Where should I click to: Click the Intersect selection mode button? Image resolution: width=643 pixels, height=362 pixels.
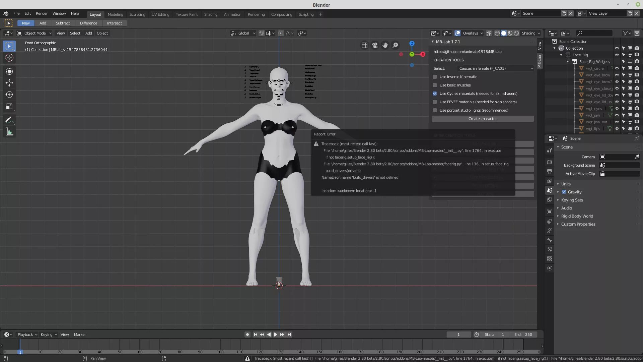pyautogui.click(x=114, y=23)
